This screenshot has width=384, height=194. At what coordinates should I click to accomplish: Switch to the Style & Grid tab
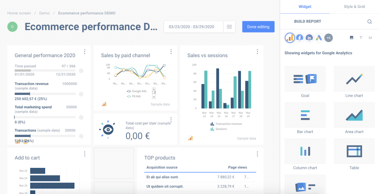click(354, 7)
